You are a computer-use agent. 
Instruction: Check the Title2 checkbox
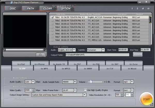click(52, 21)
